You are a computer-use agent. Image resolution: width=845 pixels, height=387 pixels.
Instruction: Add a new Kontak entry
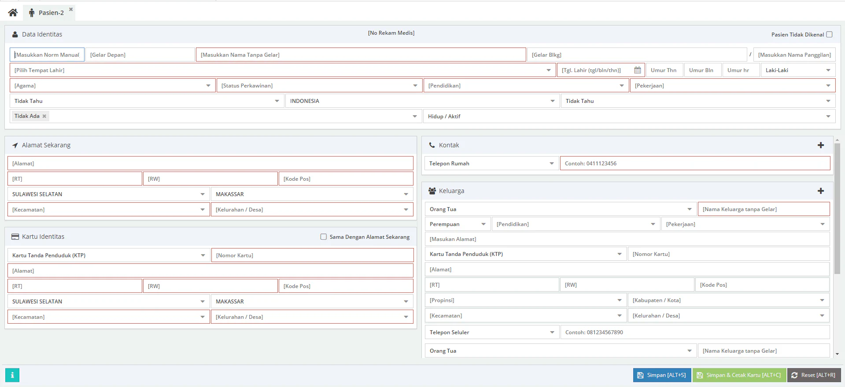(x=821, y=145)
